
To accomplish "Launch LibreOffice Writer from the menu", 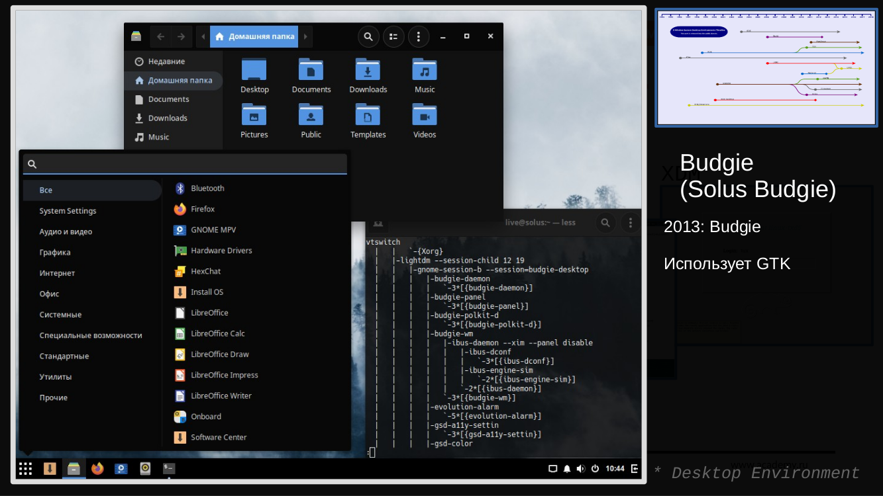I will (256, 395).
